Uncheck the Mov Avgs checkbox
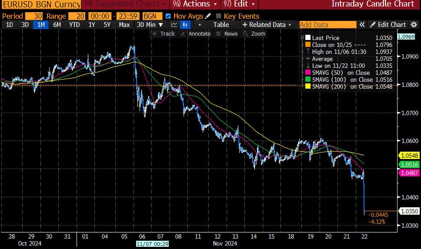421x249 pixels. (168, 16)
